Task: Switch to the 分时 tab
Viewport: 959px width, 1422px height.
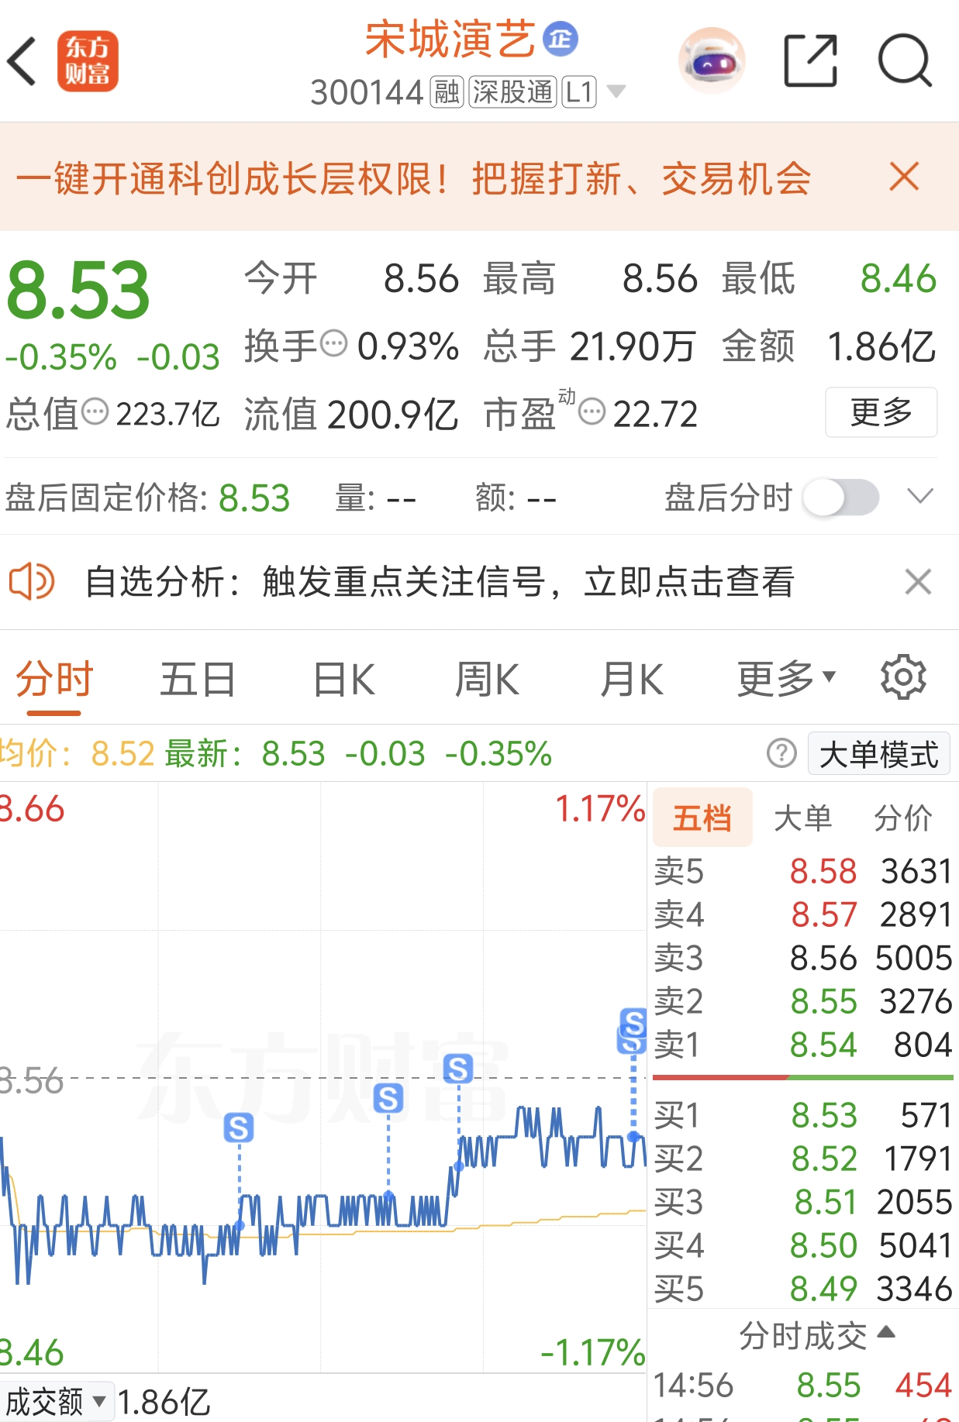Action: pyautogui.click(x=54, y=680)
